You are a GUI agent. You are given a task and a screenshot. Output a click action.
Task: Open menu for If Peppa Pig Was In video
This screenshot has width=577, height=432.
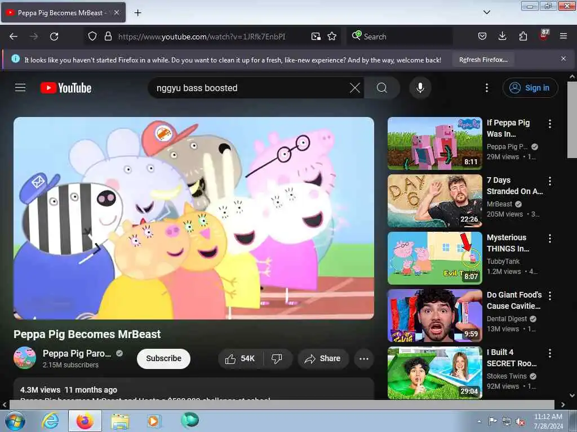(550, 124)
